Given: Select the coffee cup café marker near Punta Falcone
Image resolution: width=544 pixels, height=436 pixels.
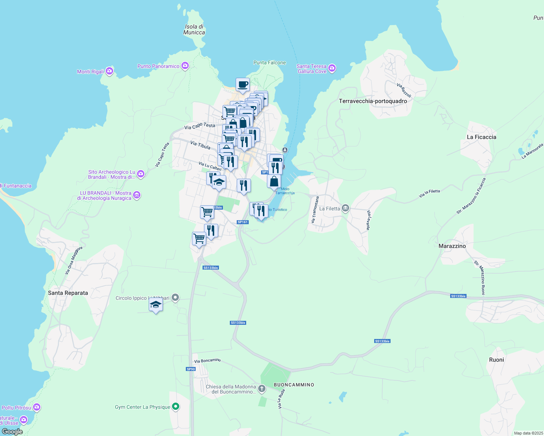Looking at the screenshot, I should click(x=242, y=84).
